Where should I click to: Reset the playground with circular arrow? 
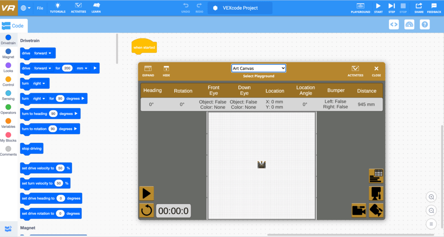[147, 210]
